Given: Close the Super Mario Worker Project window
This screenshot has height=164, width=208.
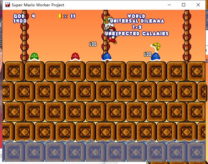Looking at the screenshot, I should click(198, 5).
